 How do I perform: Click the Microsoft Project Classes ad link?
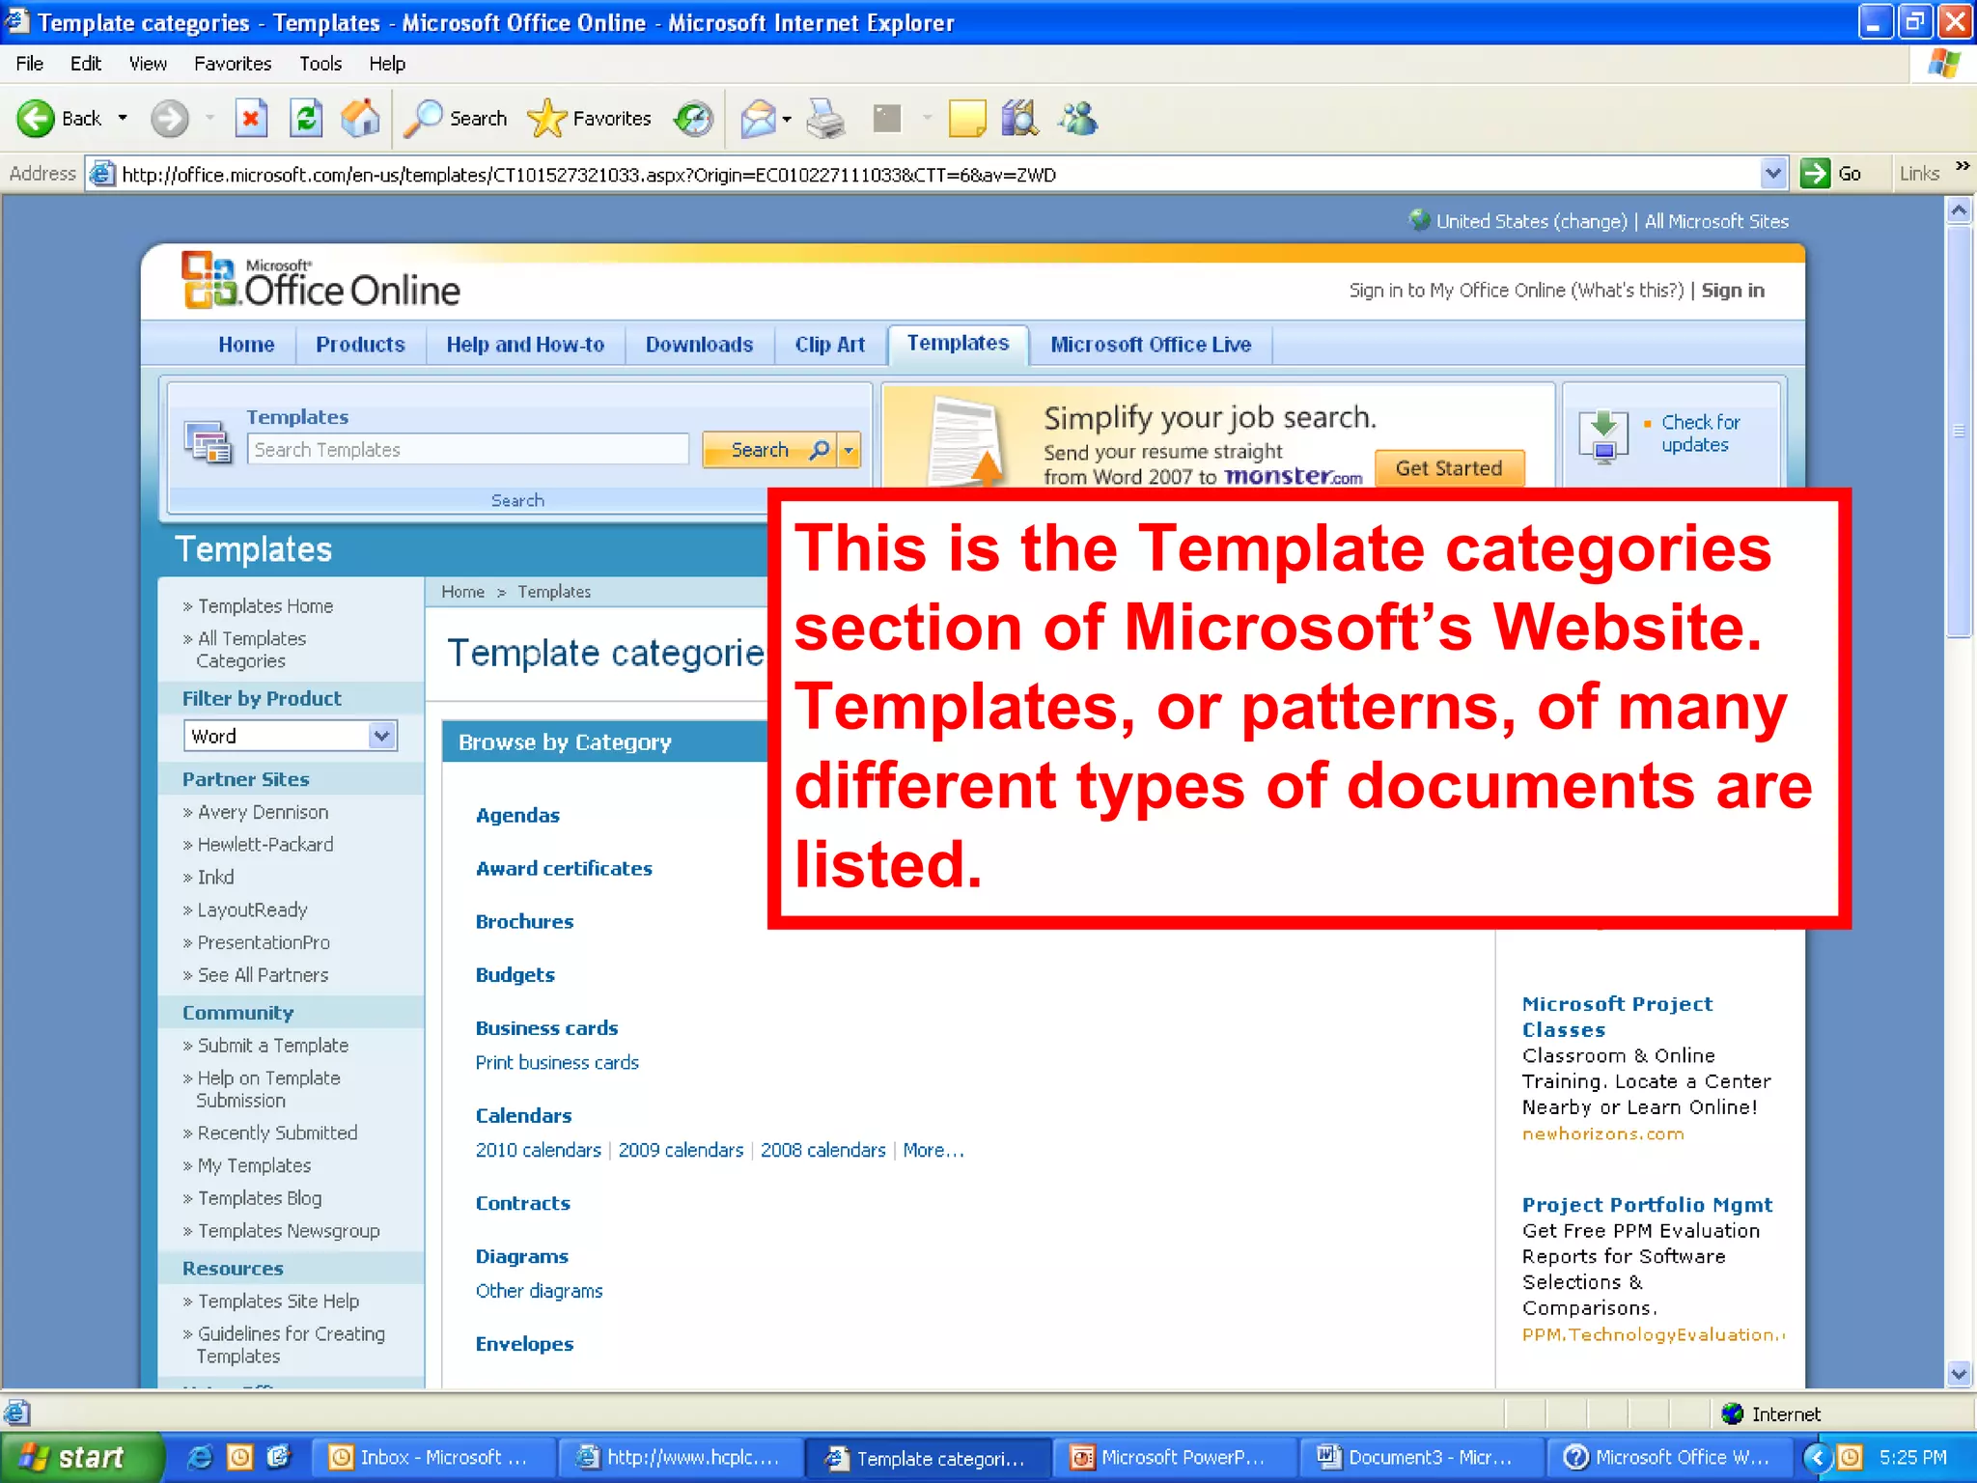(x=1617, y=1017)
